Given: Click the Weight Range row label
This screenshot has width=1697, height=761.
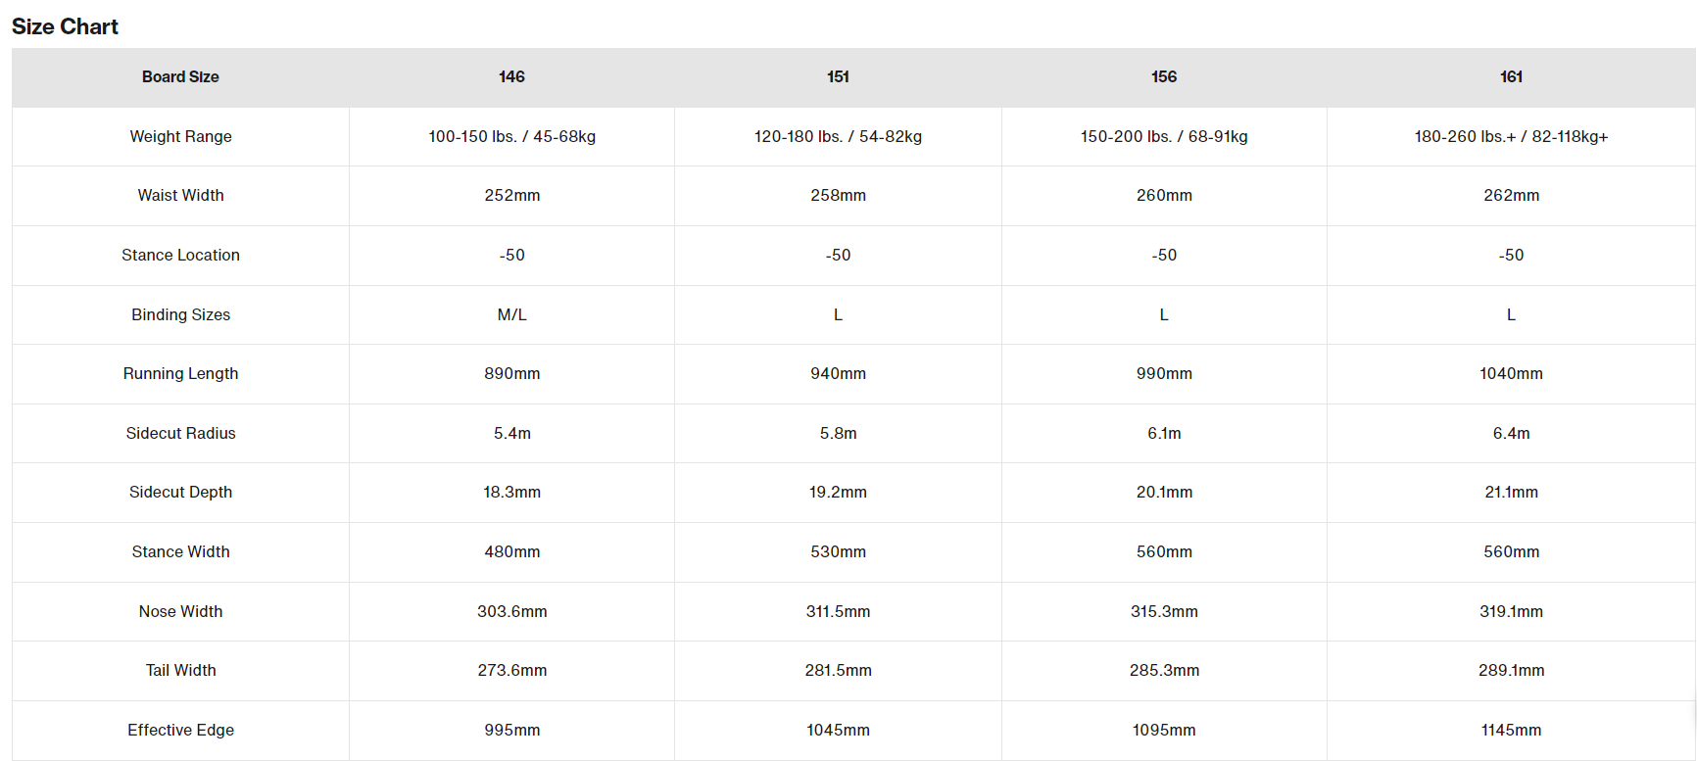Looking at the screenshot, I should pyautogui.click(x=180, y=136).
